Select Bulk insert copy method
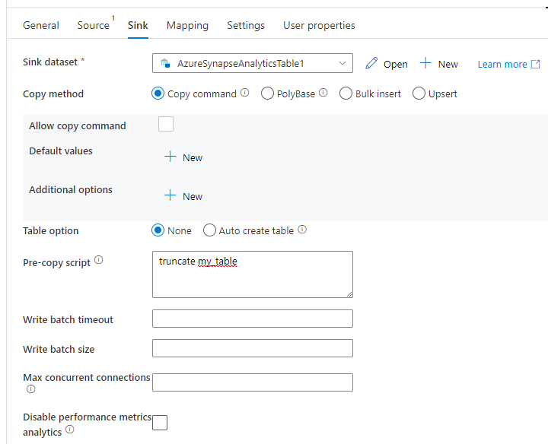Viewport: 548px width, 444px height. 346,94
